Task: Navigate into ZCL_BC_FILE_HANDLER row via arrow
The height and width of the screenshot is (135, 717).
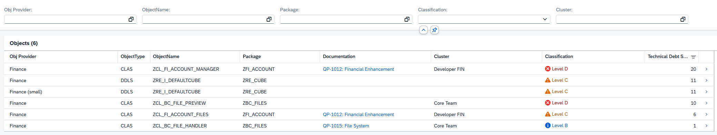Action: pyautogui.click(x=706, y=126)
